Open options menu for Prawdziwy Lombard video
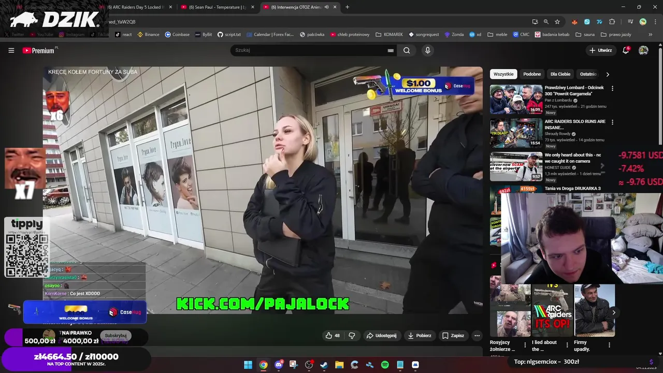 612,89
